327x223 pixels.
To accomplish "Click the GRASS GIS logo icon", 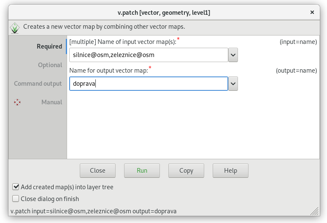I will pyautogui.click(x=15, y=28).
